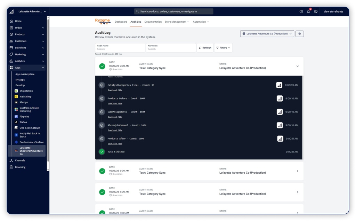Click View storefronts
This screenshot has width=356, height=221.
[333, 11]
